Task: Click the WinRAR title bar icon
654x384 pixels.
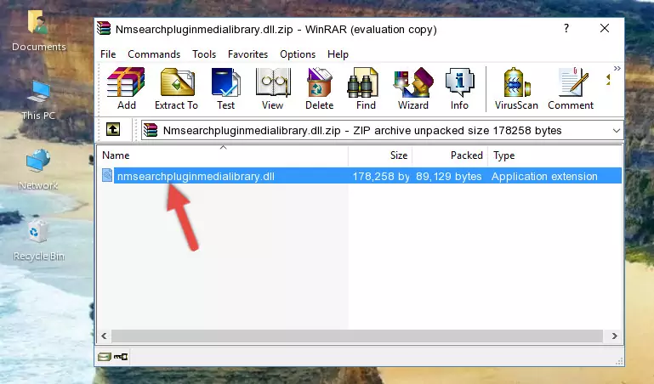Action: [104, 29]
